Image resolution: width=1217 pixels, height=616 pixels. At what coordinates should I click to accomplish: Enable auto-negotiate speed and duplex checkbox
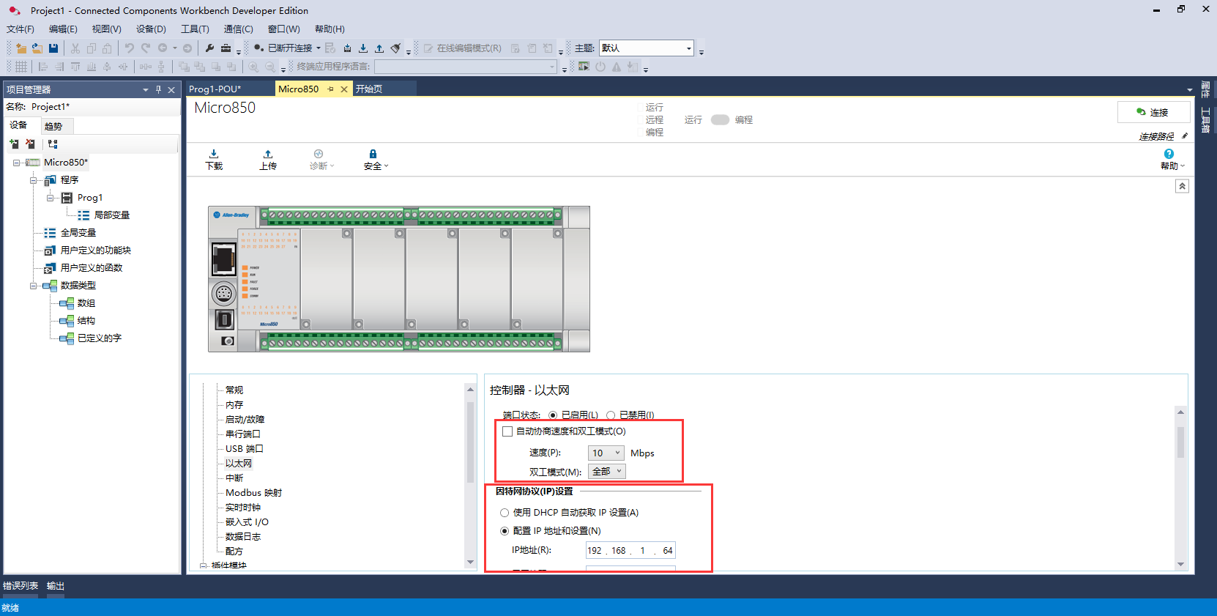(x=507, y=431)
